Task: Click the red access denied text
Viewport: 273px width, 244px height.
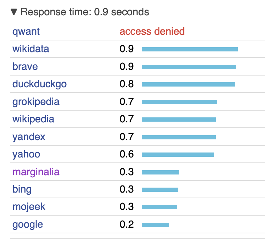Action: (x=152, y=31)
